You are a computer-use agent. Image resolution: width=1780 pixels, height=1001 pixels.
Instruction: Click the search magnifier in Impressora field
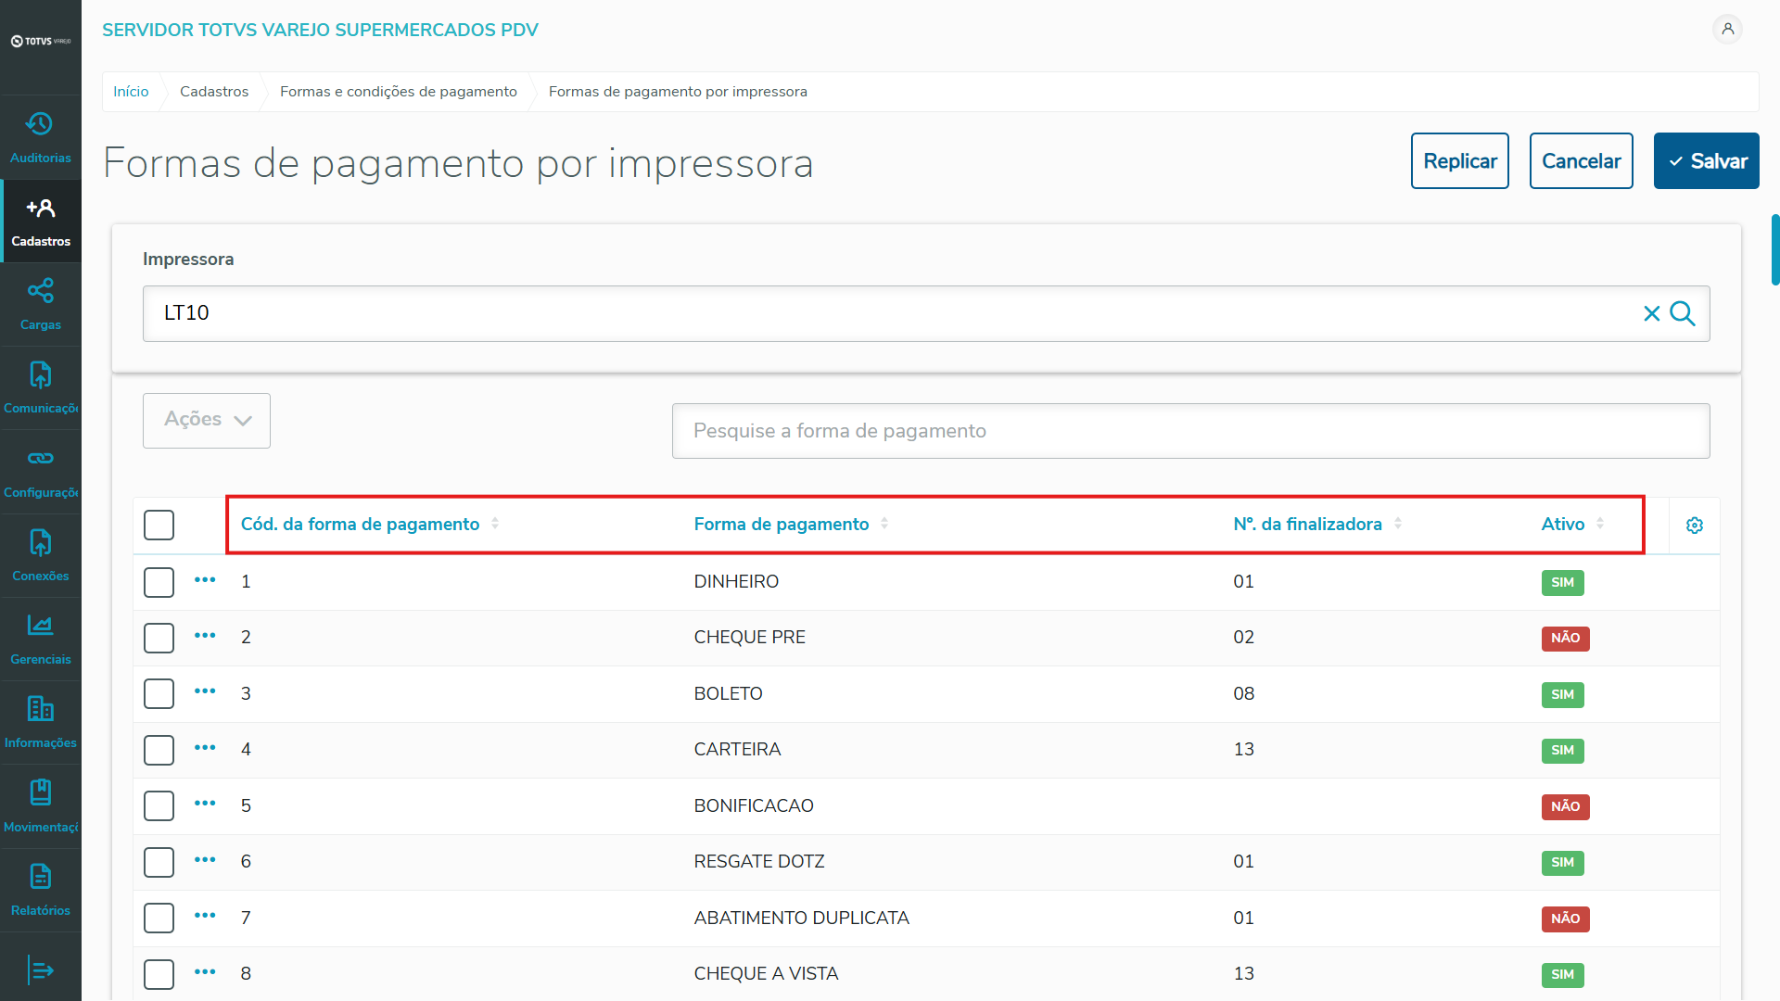(x=1683, y=313)
